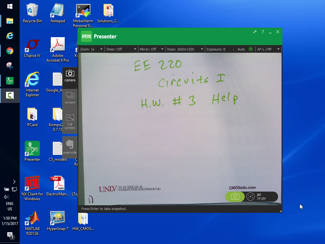Open the network tray icon
This screenshot has width=325, height=244.
(14, 189)
